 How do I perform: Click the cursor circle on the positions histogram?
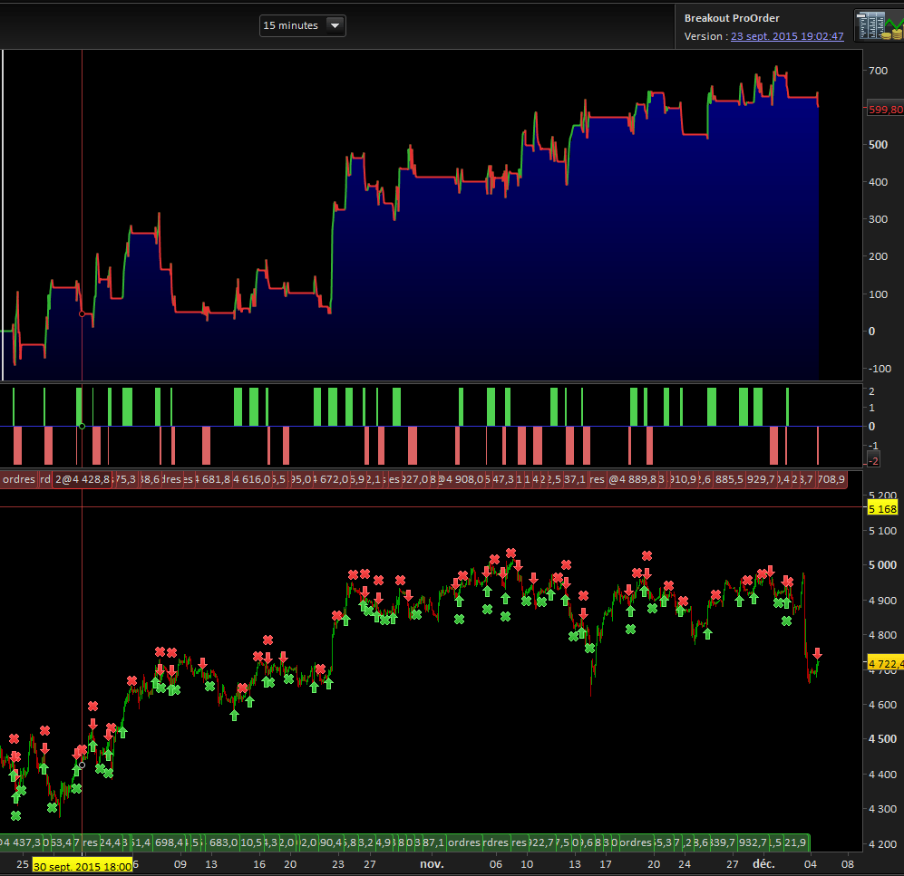pyautogui.click(x=83, y=426)
